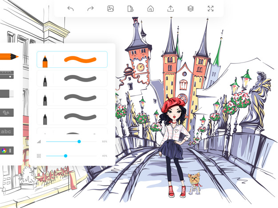Screen dimensions: 278x208
Task: Choose the second brush with the gray stroke
Action: (x=72, y=79)
